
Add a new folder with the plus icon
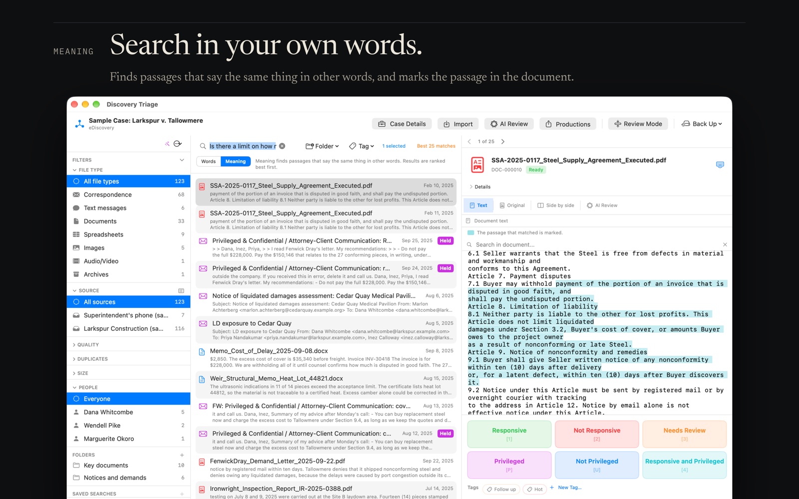(x=182, y=455)
